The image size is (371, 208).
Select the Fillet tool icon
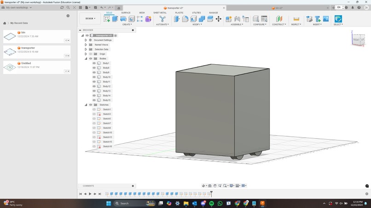point(185,19)
